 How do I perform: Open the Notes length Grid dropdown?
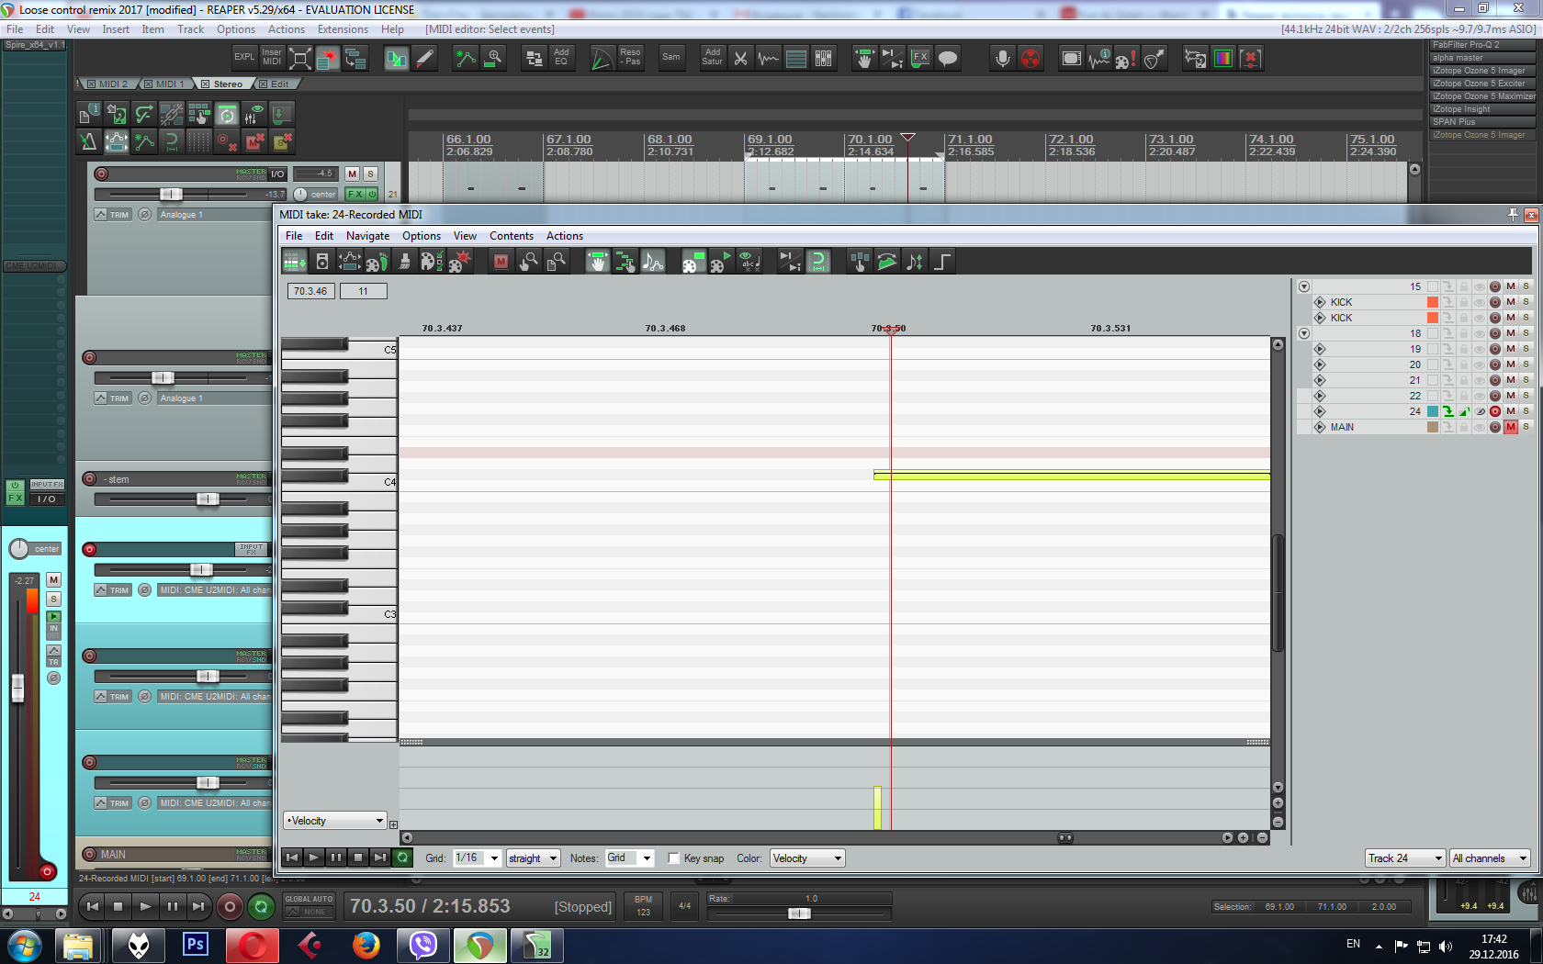tap(629, 858)
